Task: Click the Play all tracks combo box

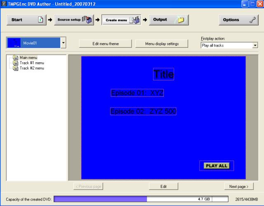Action: coord(229,45)
